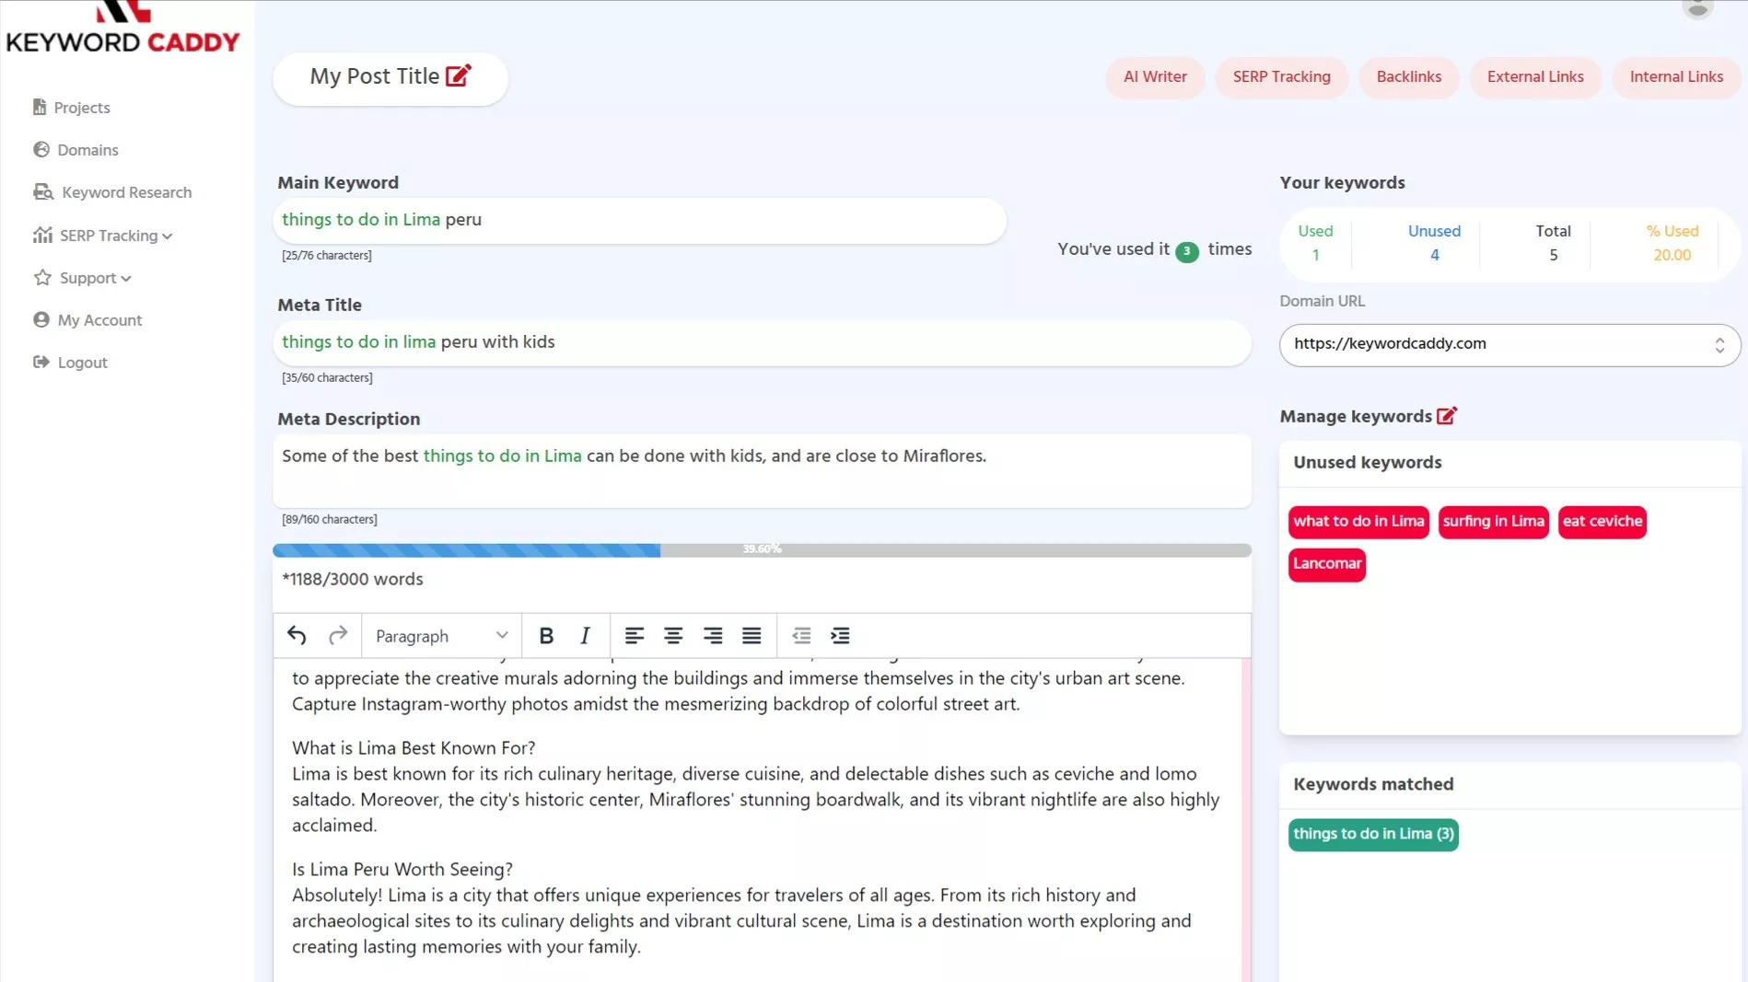Toggle bold formatting
Viewport: 1748px width, 982px height.
click(546, 635)
